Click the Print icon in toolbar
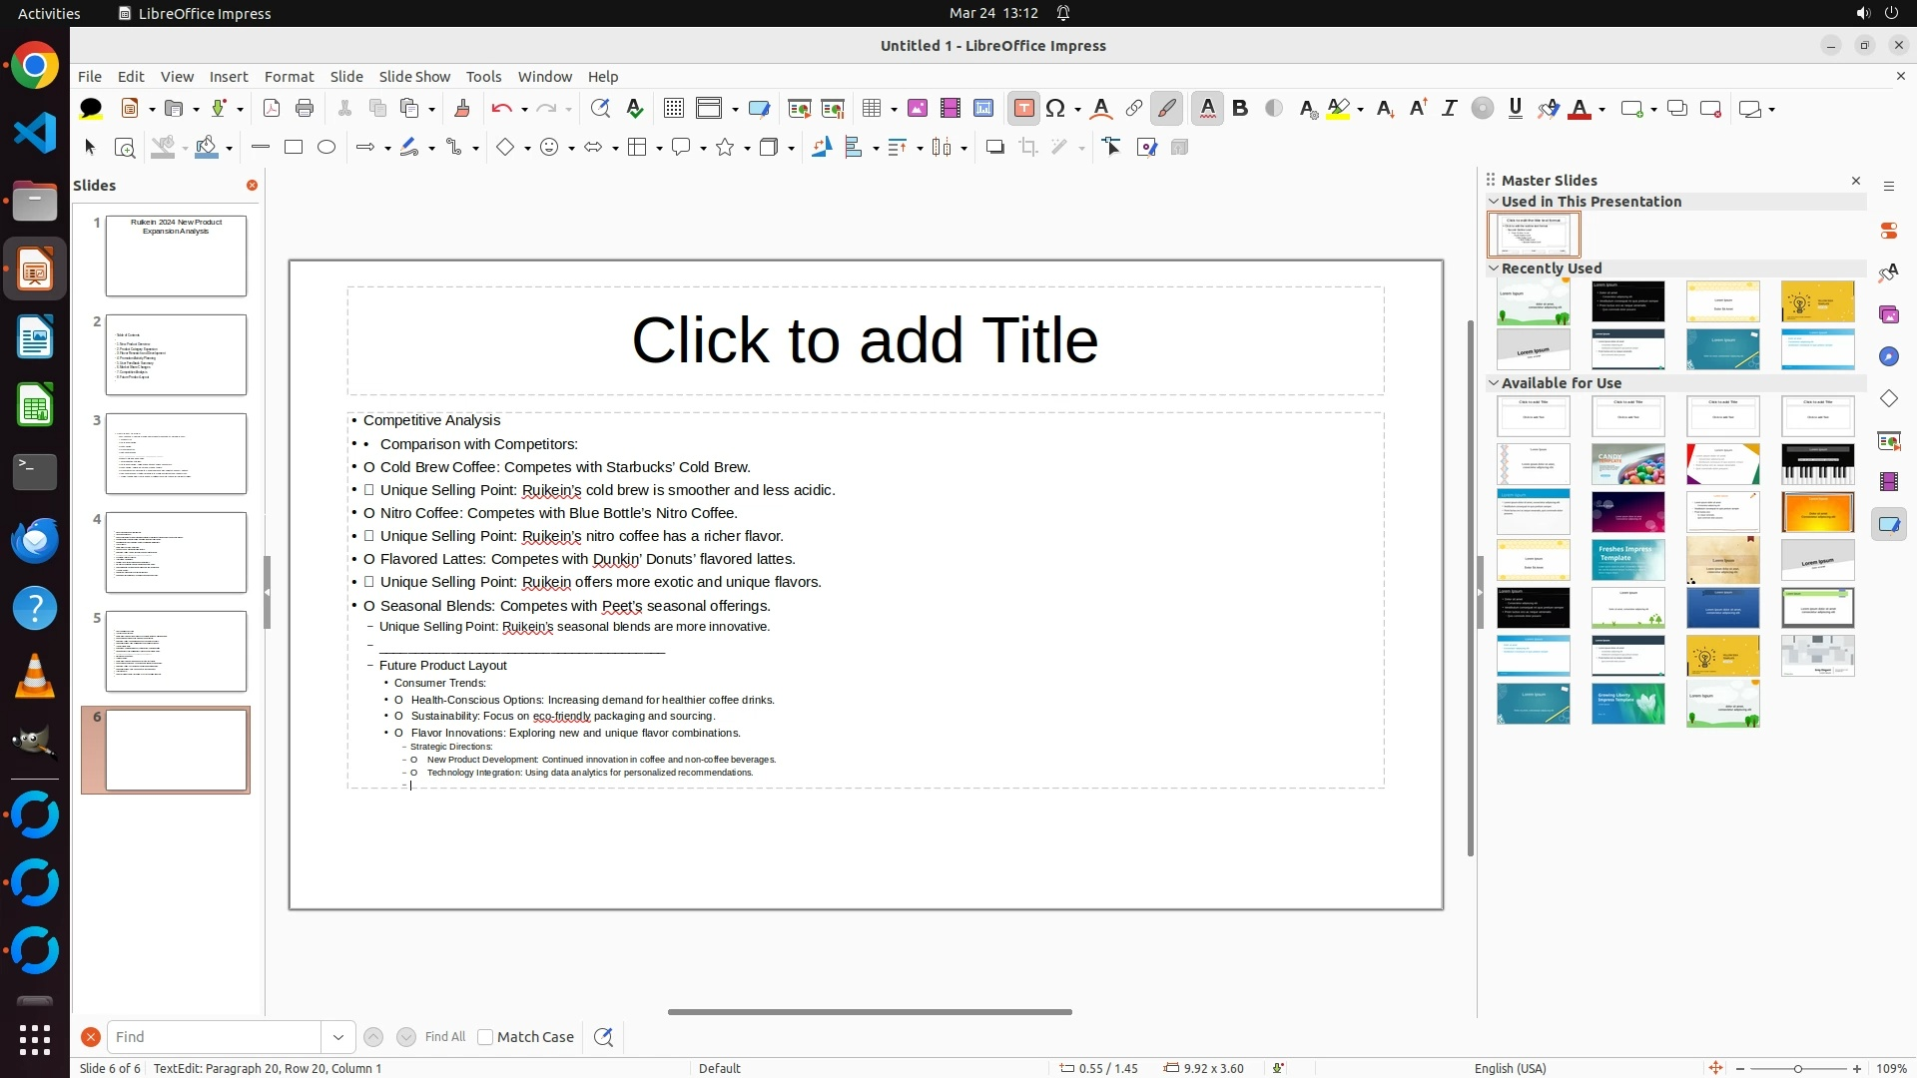This screenshot has height=1078, width=1917. tap(305, 109)
